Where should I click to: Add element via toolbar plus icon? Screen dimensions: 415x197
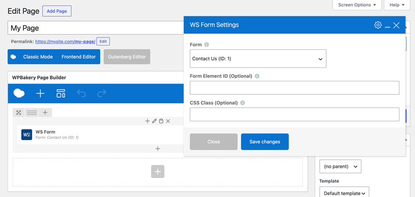40,93
